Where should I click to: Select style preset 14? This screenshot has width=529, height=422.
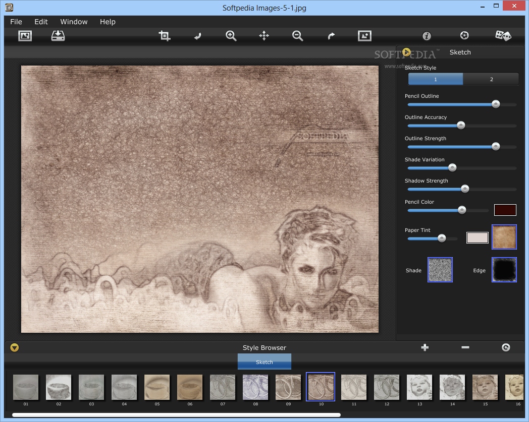(452, 387)
